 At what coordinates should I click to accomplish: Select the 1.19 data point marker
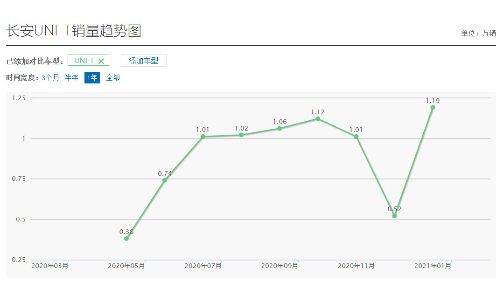(x=433, y=108)
